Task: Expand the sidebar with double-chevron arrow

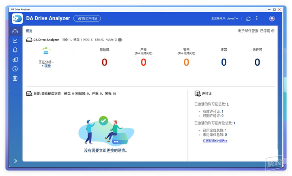Action: click(x=15, y=161)
